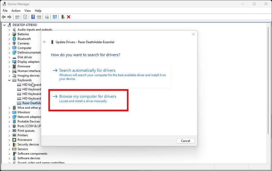The width and height of the screenshot is (272, 171).
Task: Toggle the Show/Hide Console Tree toolbar icon
Action: pos(17,17)
